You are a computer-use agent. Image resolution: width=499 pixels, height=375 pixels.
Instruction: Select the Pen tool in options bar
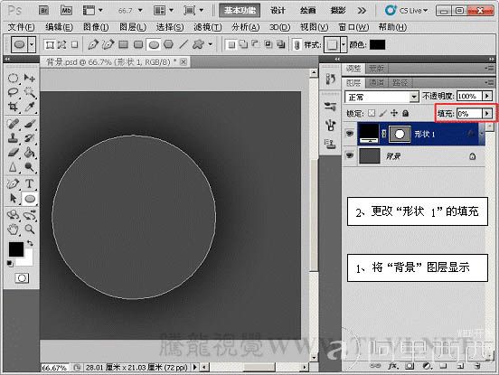click(92, 44)
